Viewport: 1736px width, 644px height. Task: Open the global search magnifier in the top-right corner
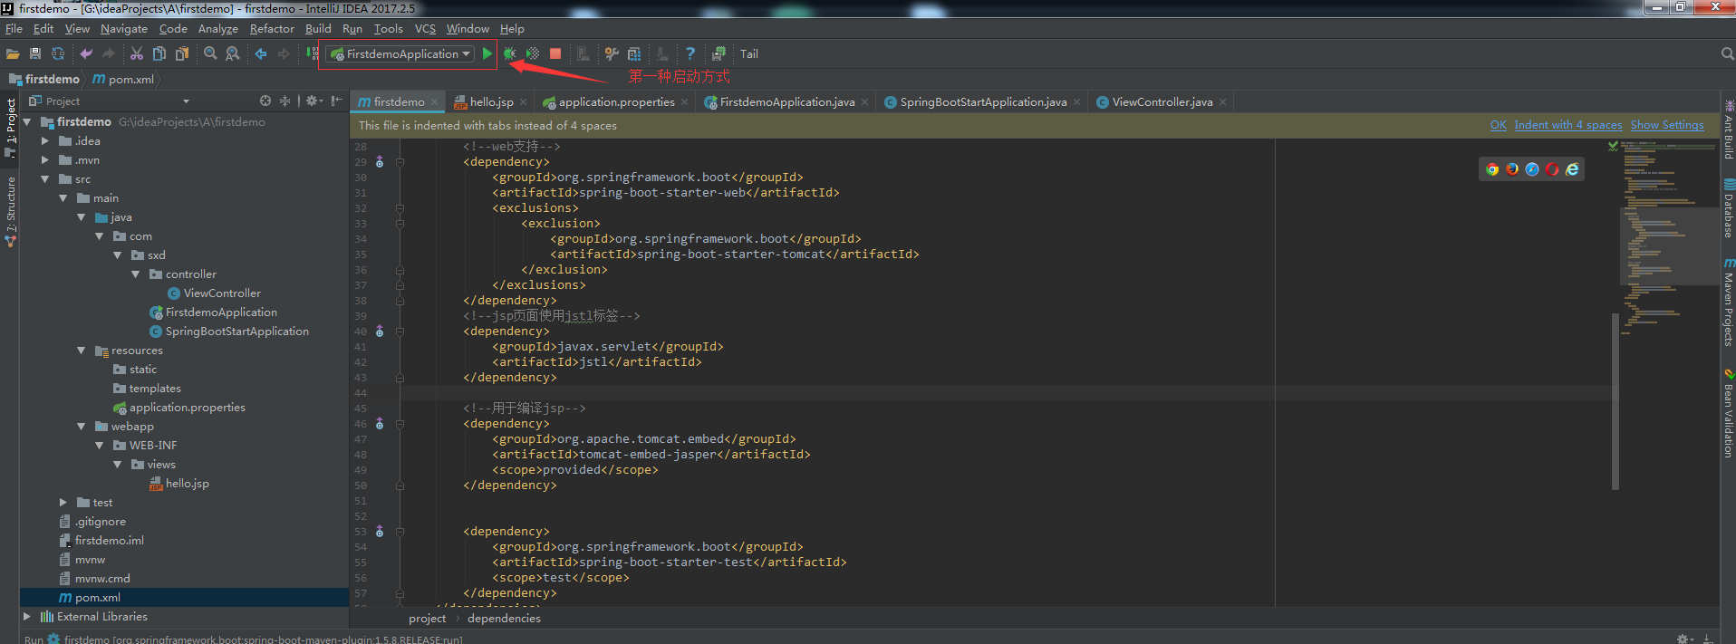pos(1727,54)
